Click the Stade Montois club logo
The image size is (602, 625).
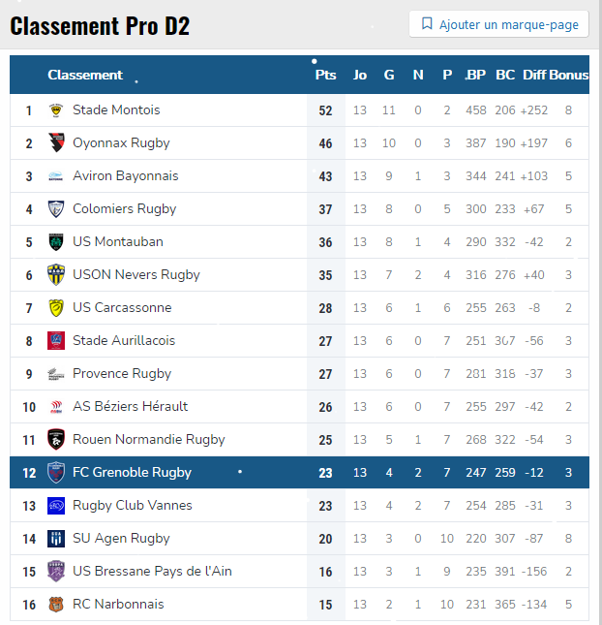(56, 110)
